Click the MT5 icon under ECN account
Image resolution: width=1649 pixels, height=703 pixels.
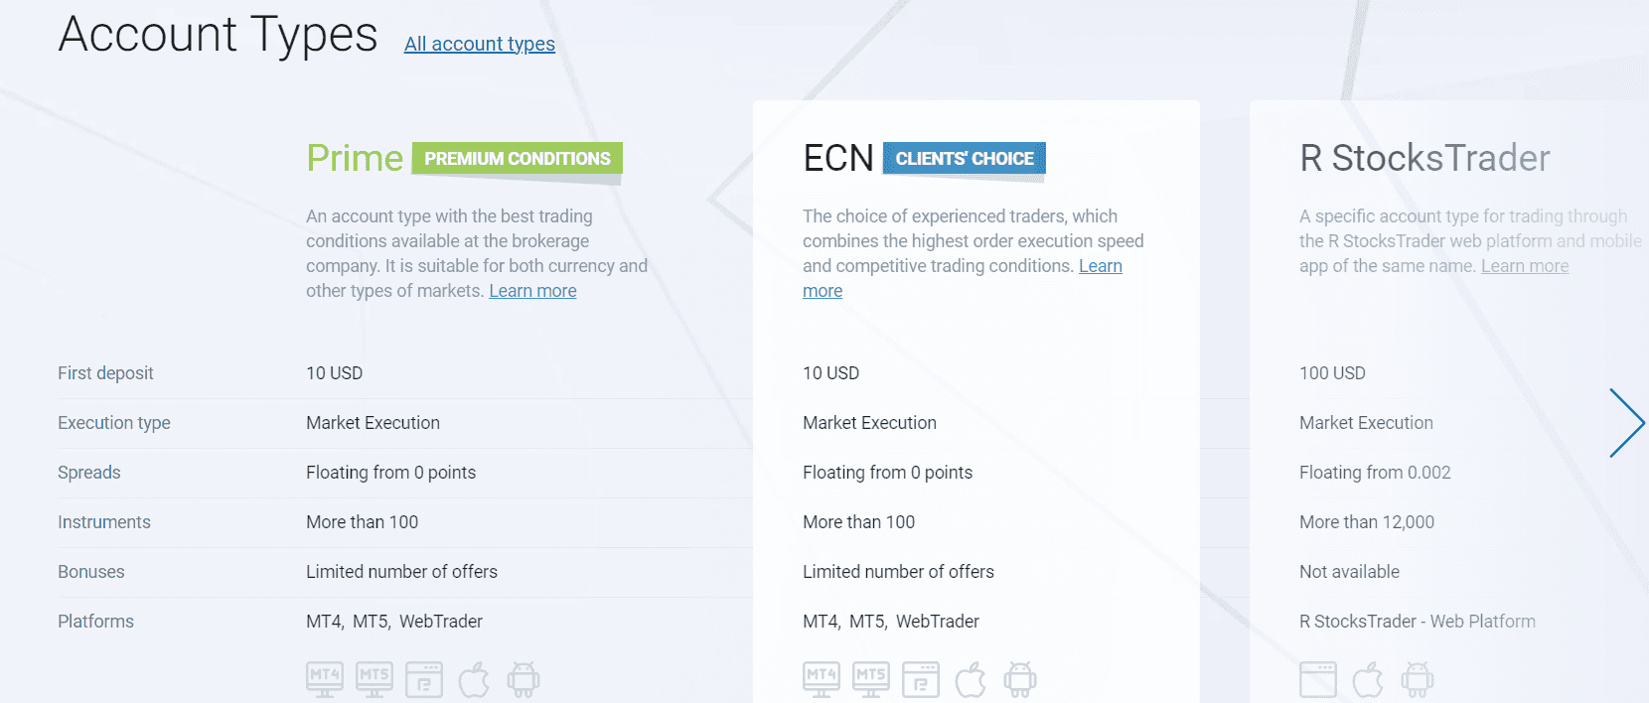[871, 679]
